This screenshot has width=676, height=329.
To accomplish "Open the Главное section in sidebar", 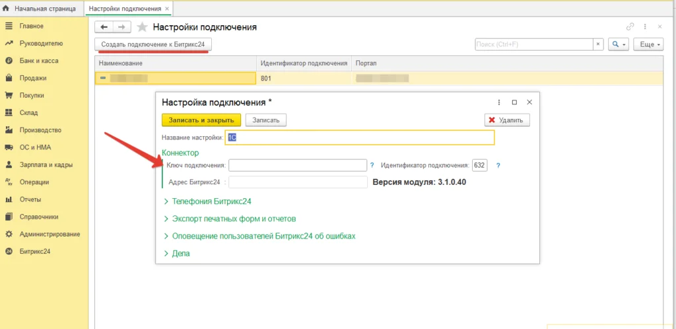I will coord(31,26).
